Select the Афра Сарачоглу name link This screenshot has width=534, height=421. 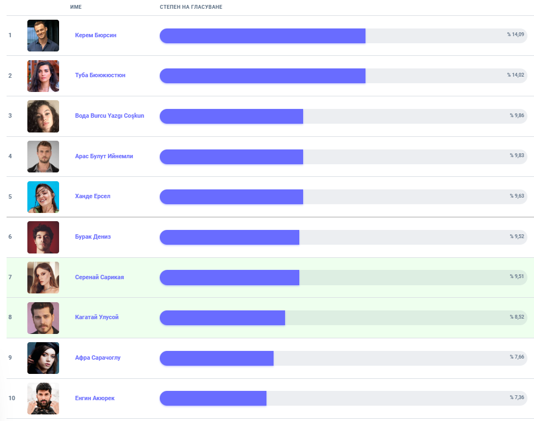point(97,357)
